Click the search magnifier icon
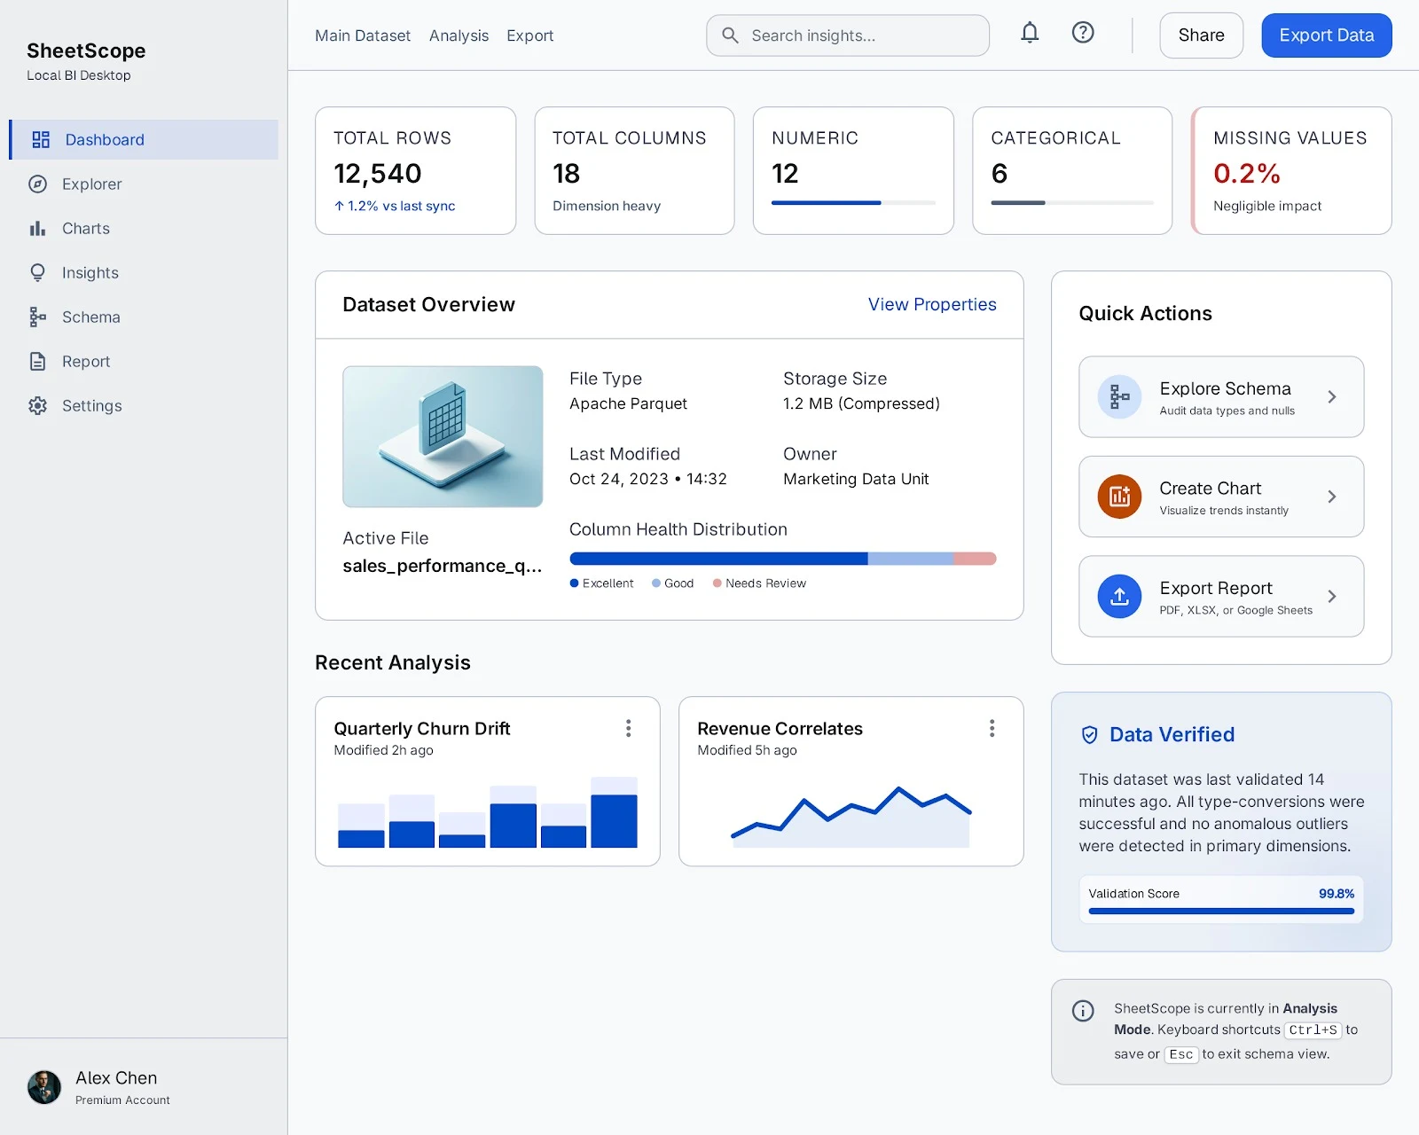Screen dimensions: 1419x1135 coord(730,35)
